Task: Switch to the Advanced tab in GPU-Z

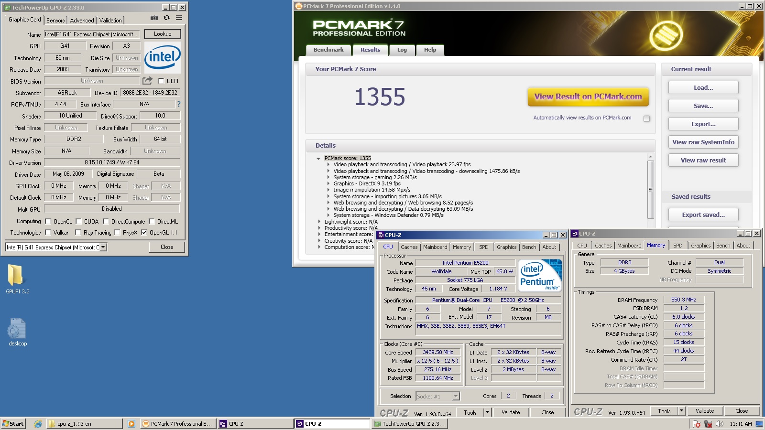Action: (x=82, y=21)
